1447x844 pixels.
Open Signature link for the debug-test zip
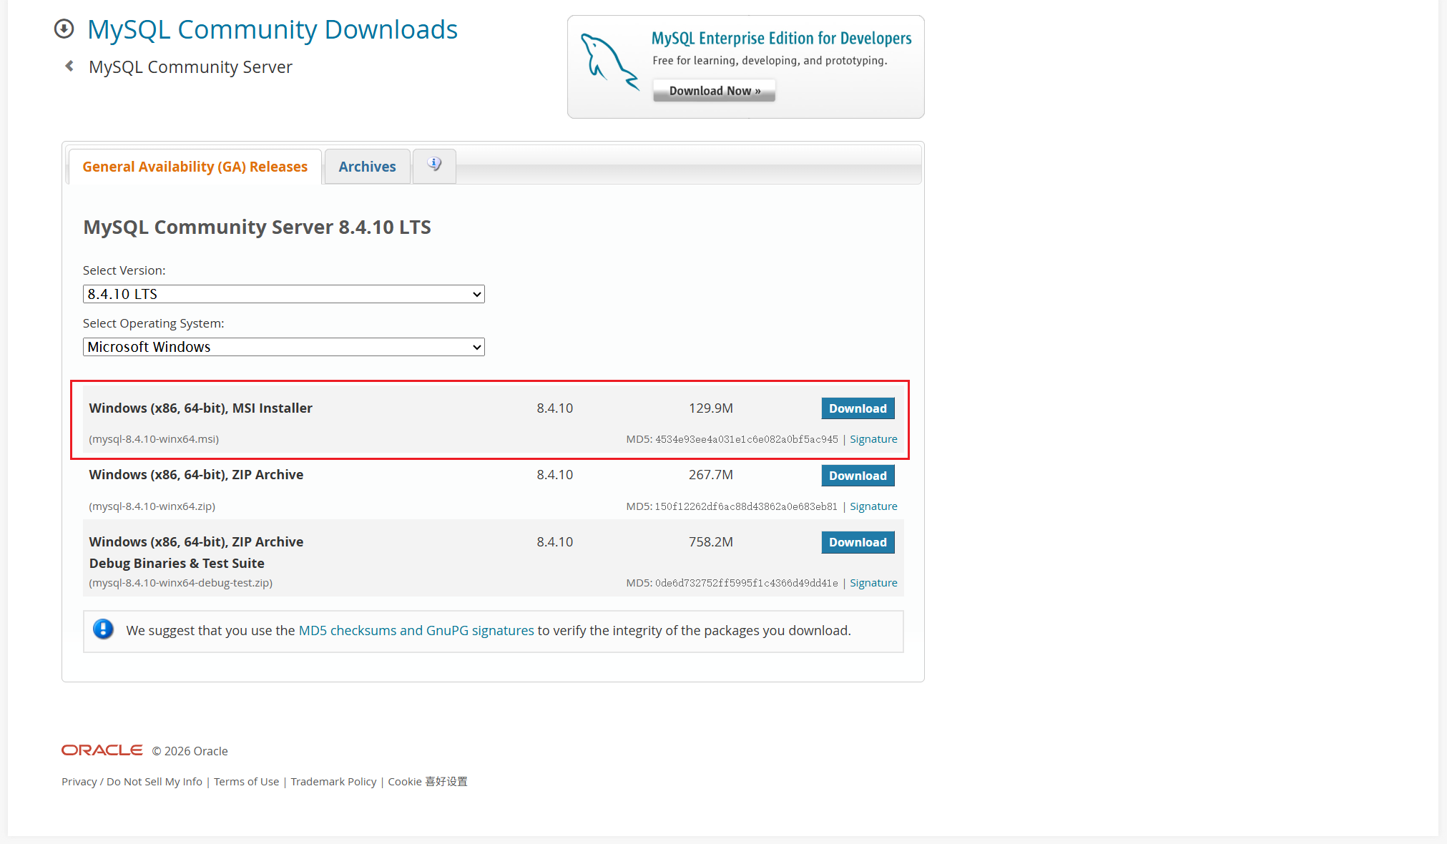[x=873, y=583]
